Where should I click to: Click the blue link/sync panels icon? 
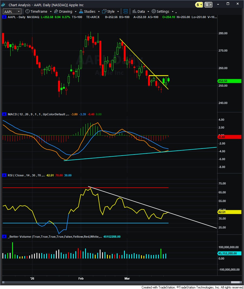point(125,11)
